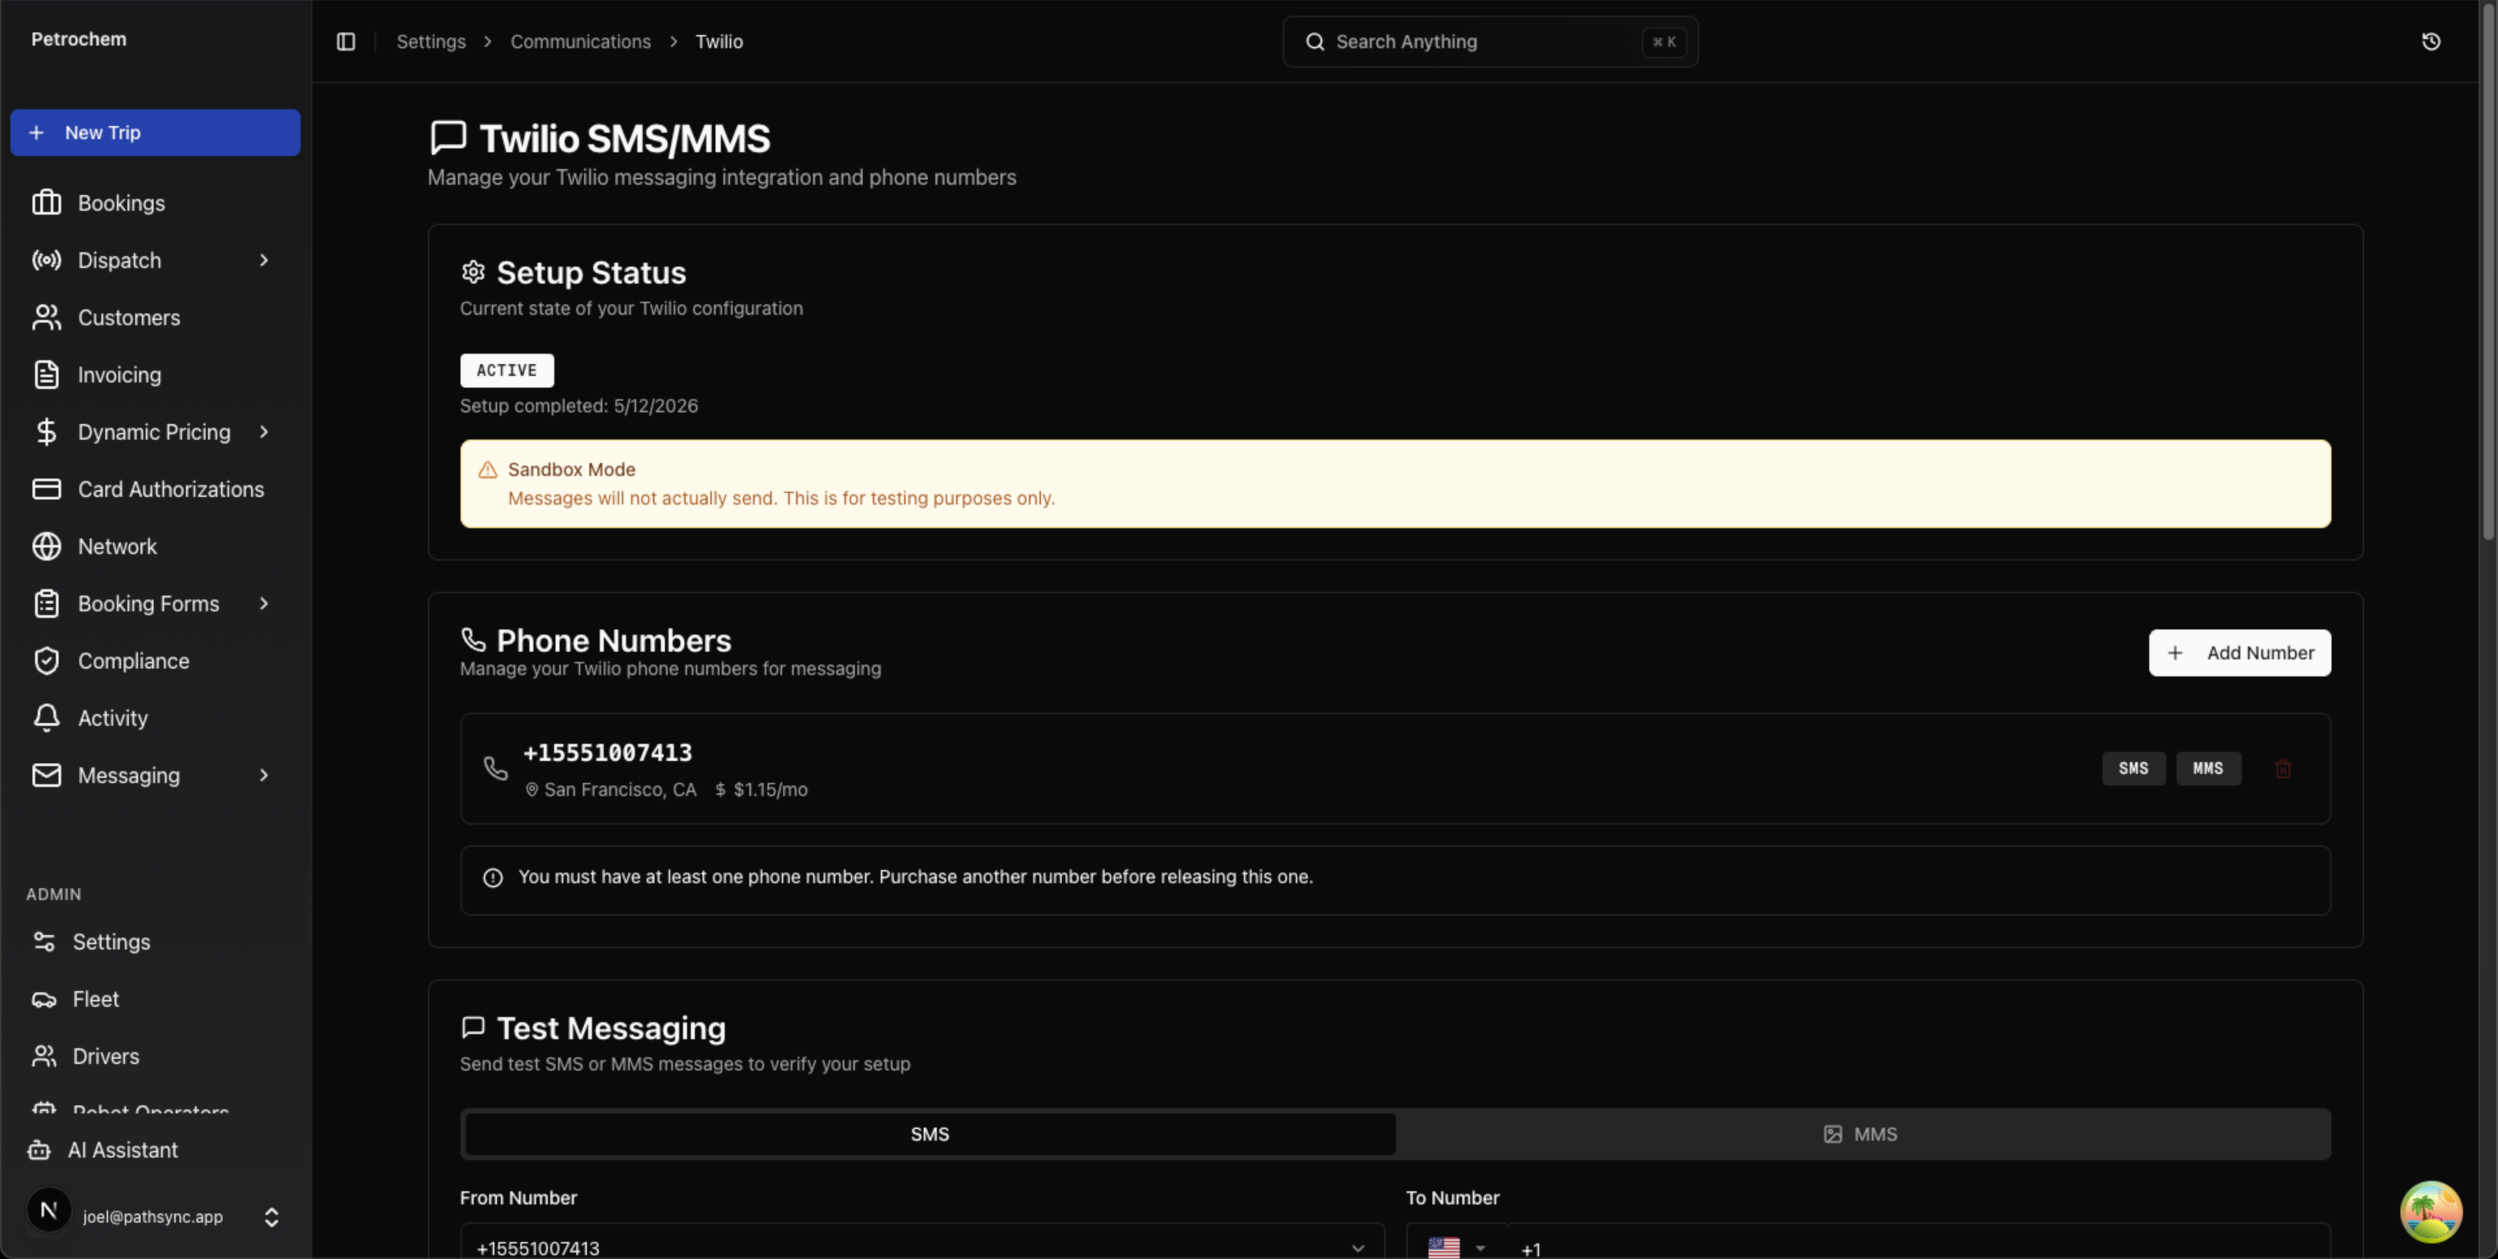
Task: Click the Dispatch broadcast icon
Action: (x=47, y=259)
